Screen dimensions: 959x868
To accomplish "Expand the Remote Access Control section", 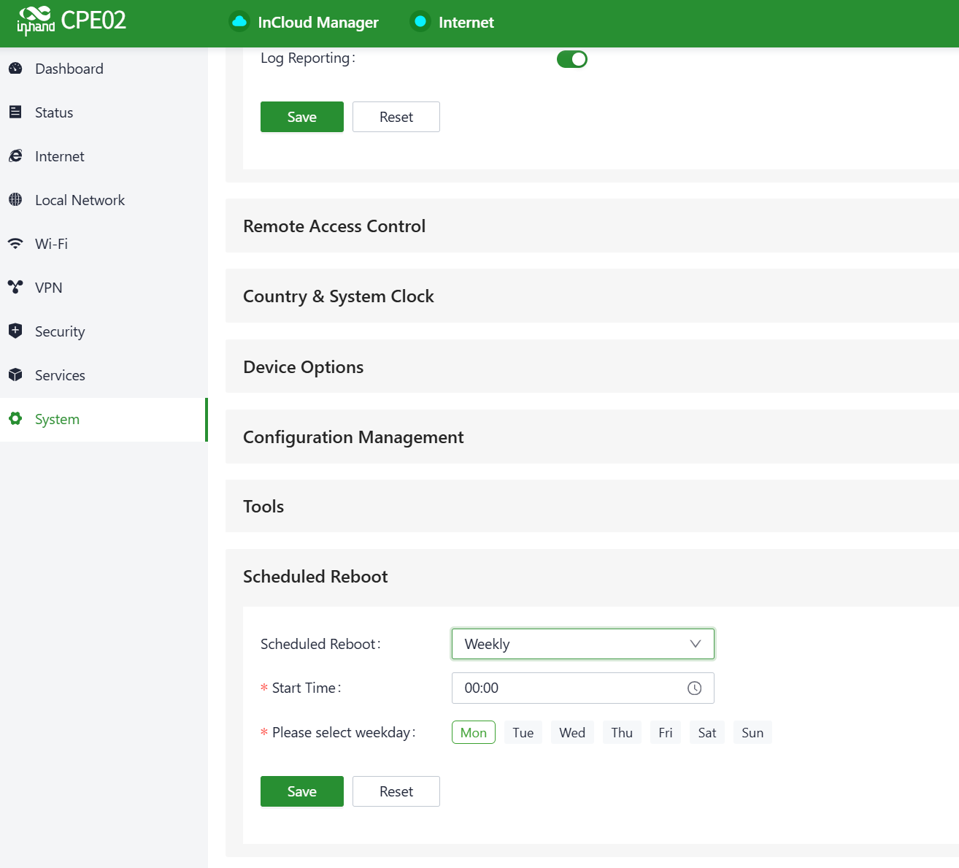I will (x=334, y=226).
